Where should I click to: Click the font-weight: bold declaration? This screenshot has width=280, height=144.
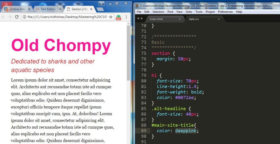coord(180,92)
